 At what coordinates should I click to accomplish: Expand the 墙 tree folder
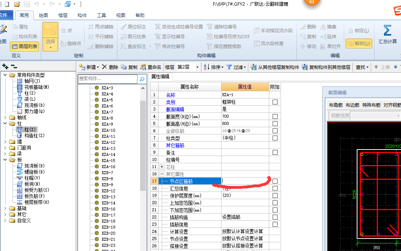(x=5, y=142)
